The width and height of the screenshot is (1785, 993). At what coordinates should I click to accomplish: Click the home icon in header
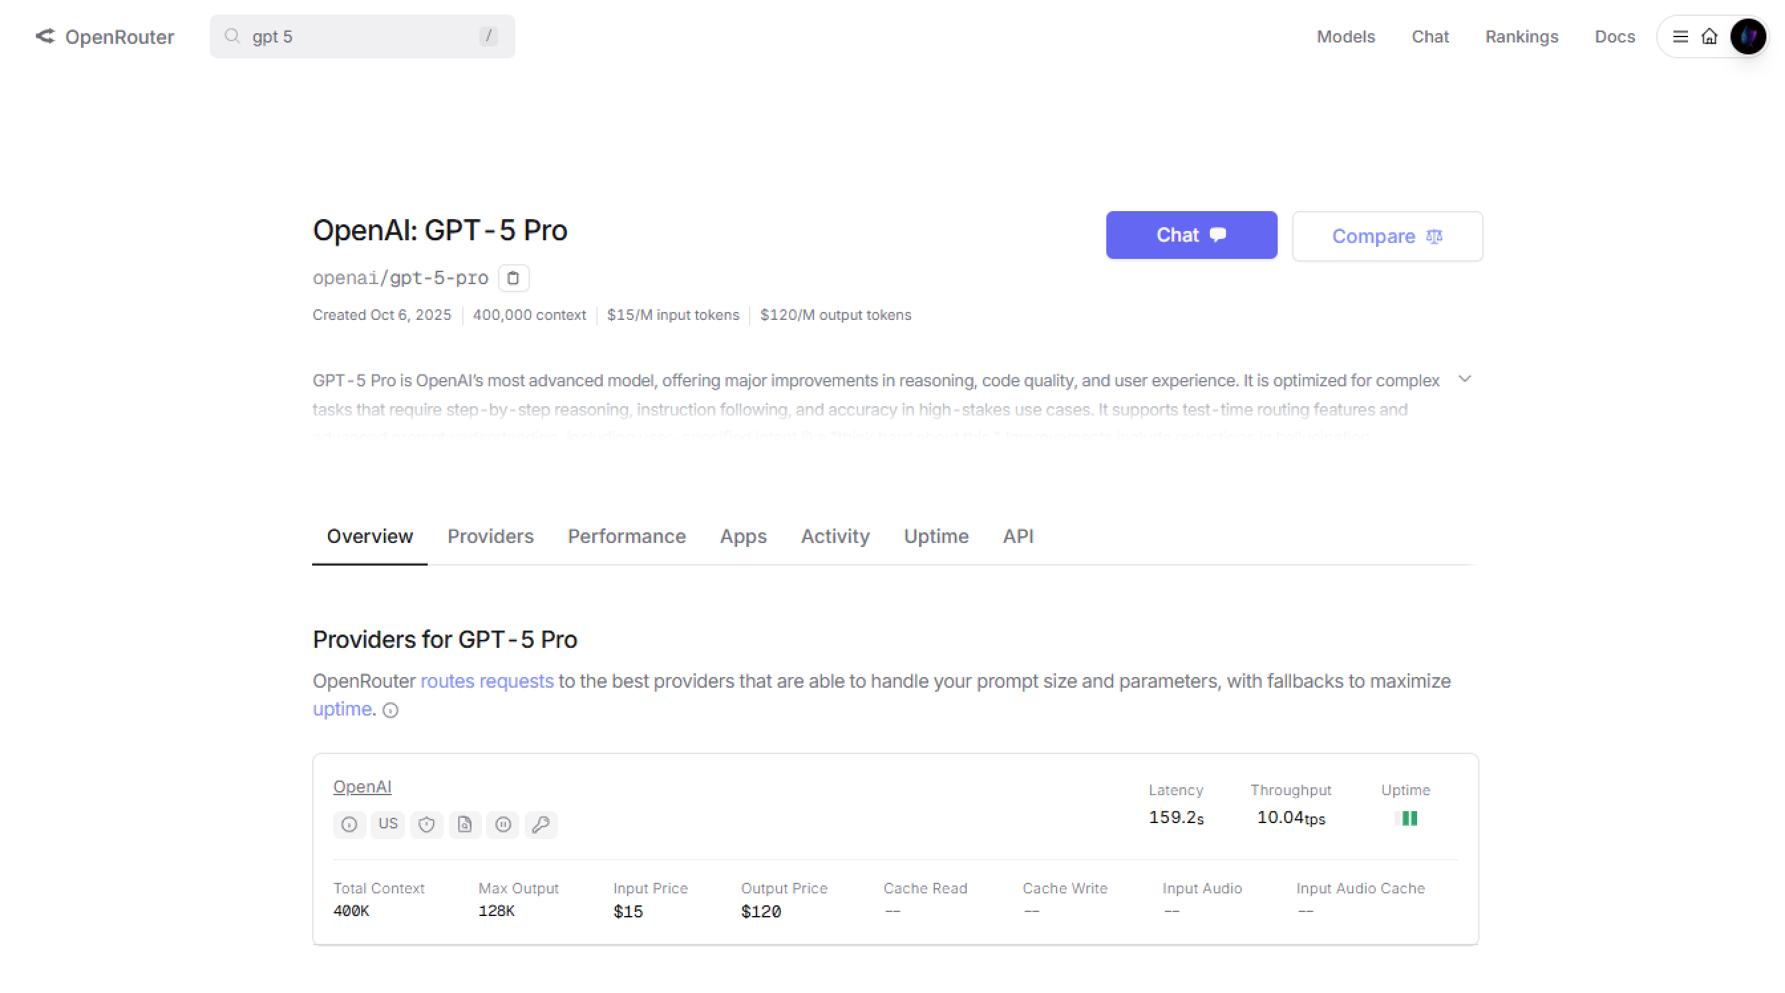pyautogui.click(x=1709, y=37)
